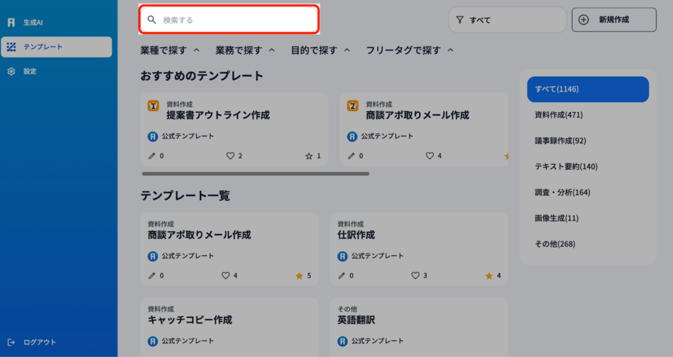Screen dimensions: 673x357
Task: Click the filter funnel icon
Action: tap(460, 20)
